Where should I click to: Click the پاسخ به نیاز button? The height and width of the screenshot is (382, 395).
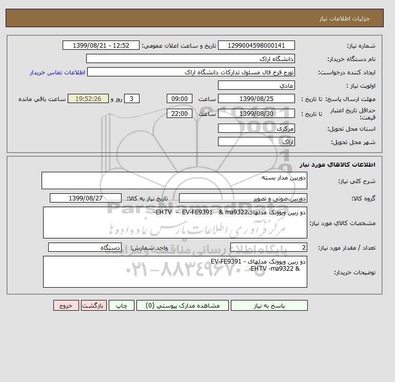tap(269, 306)
